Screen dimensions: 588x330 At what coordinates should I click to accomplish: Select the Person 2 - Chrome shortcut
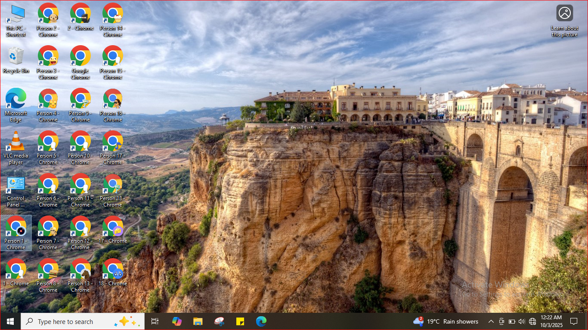click(x=48, y=20)
